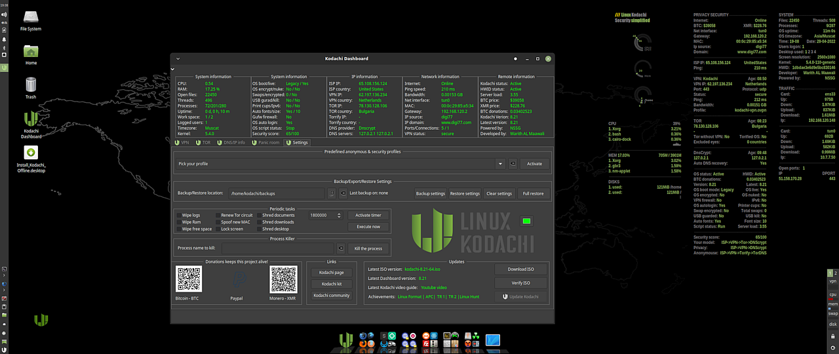This screenshot has width=839, height=354.
Task: Click the Backup/Restore location path field
Action: click(275, 193)
